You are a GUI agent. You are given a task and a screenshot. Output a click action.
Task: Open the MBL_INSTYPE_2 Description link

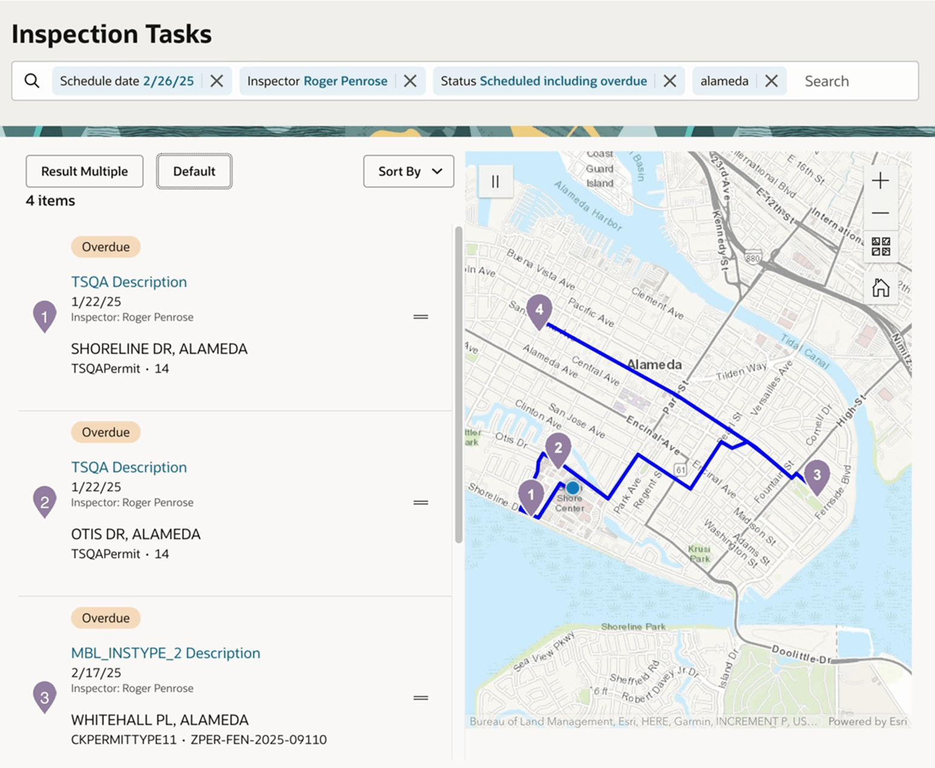(166, 653)
